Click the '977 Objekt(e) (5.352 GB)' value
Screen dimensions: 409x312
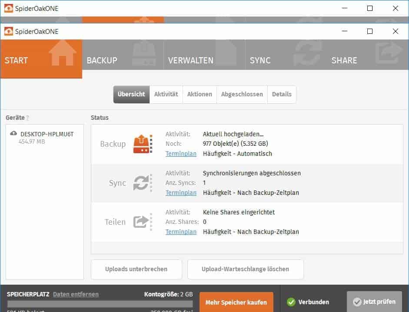coord(236,144)
